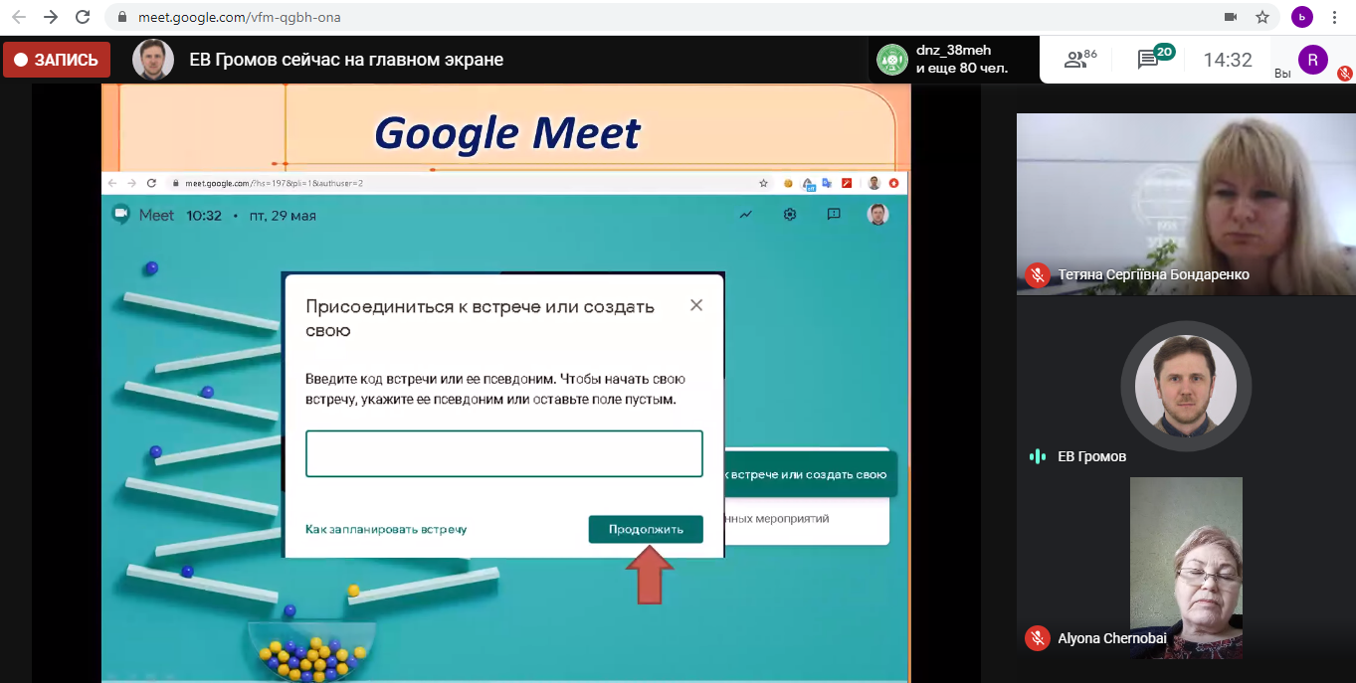Click the 'к встрече или создать свою' green button

810,474
